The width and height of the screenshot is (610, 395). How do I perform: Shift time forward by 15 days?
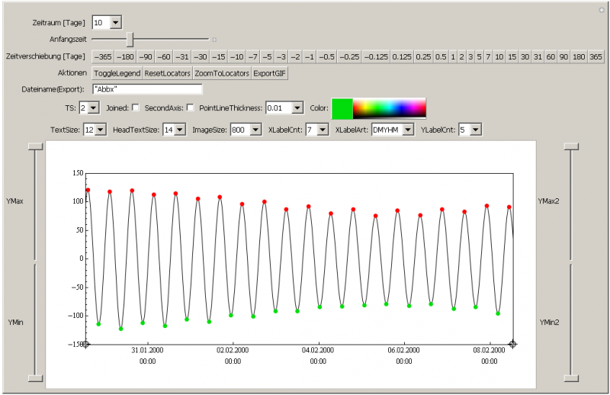pyautogui.click(x=512, y=57)
